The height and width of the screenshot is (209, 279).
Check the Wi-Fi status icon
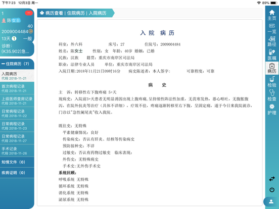click(x=259, y=3)
